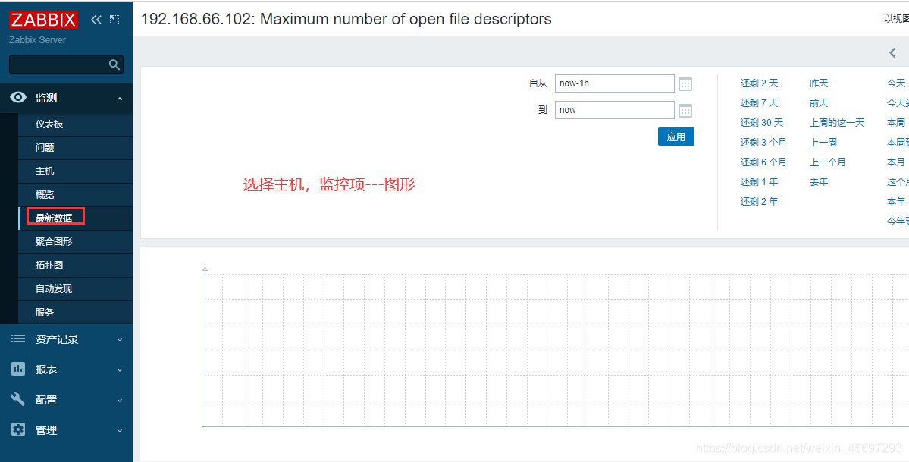Expand the 配置 menu section
The height and width of the screenshot is (462, 909).
pos(120,401)
